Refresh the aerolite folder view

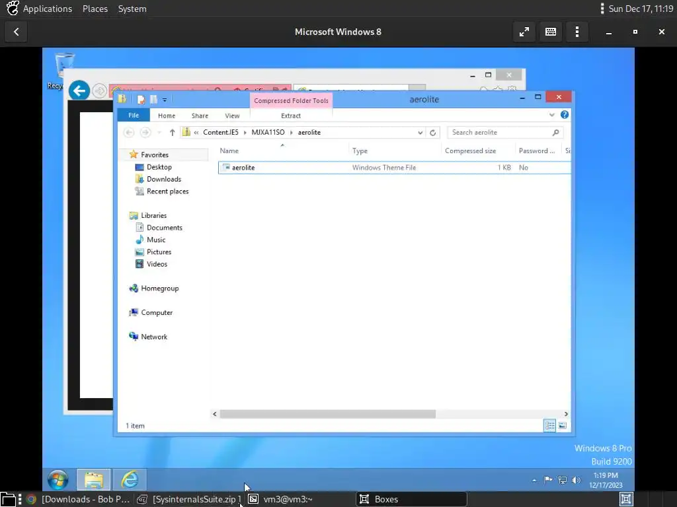(432, 133)
